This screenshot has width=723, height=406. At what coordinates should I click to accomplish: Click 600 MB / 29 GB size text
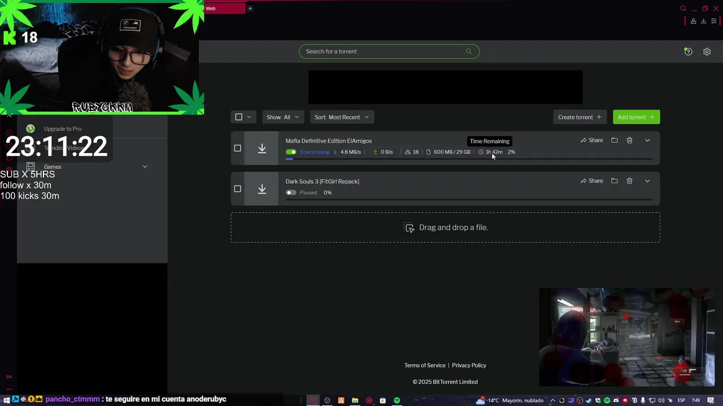pos(452,152)
